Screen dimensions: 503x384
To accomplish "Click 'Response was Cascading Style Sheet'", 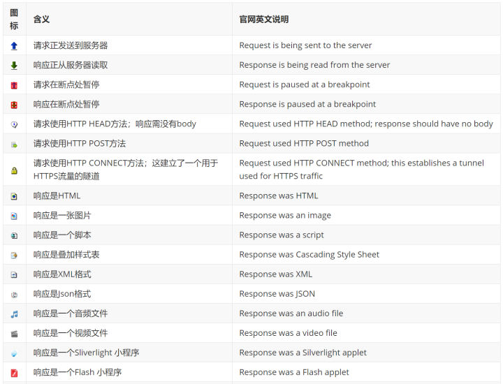I will tap(309, 255).
